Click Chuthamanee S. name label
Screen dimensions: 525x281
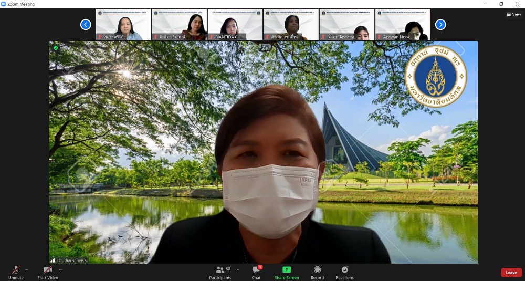pos(72,261)
